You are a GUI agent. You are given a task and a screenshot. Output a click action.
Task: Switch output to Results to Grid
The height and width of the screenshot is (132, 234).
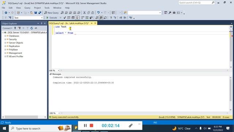coord(101,18)
